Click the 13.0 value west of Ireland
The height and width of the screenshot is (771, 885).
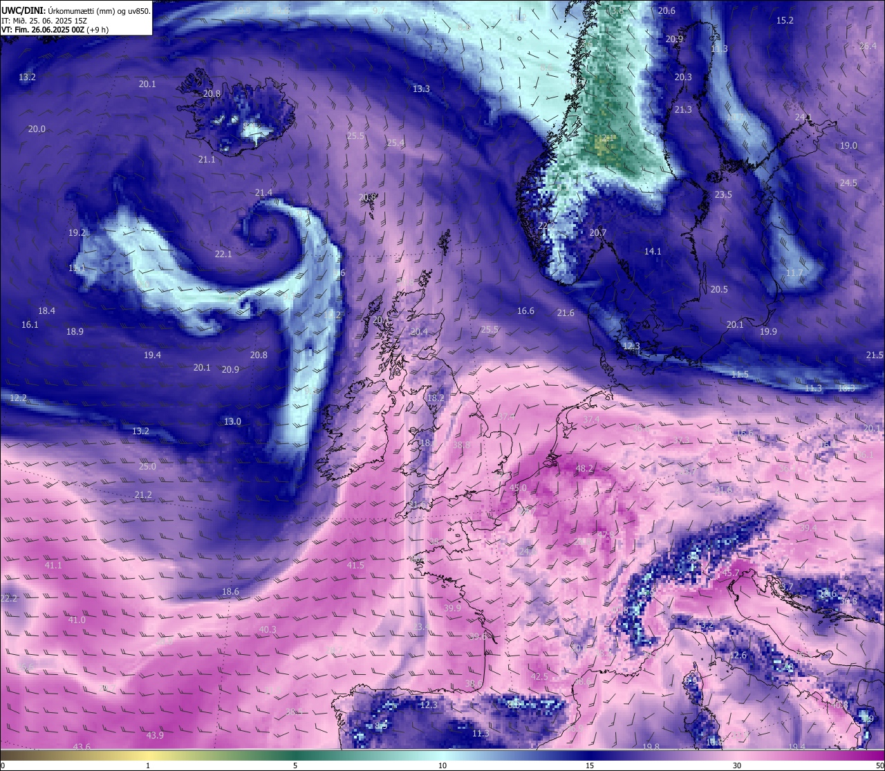(232, 422)
